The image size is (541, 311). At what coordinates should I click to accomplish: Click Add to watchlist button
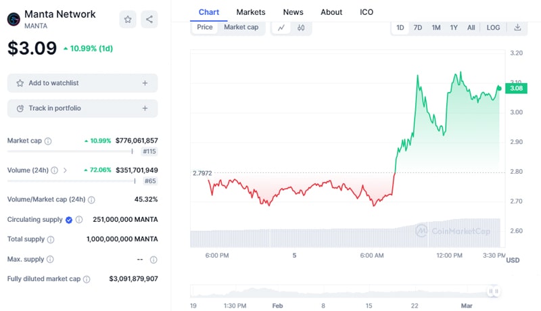pyautogui.click(x=83, y=83)
